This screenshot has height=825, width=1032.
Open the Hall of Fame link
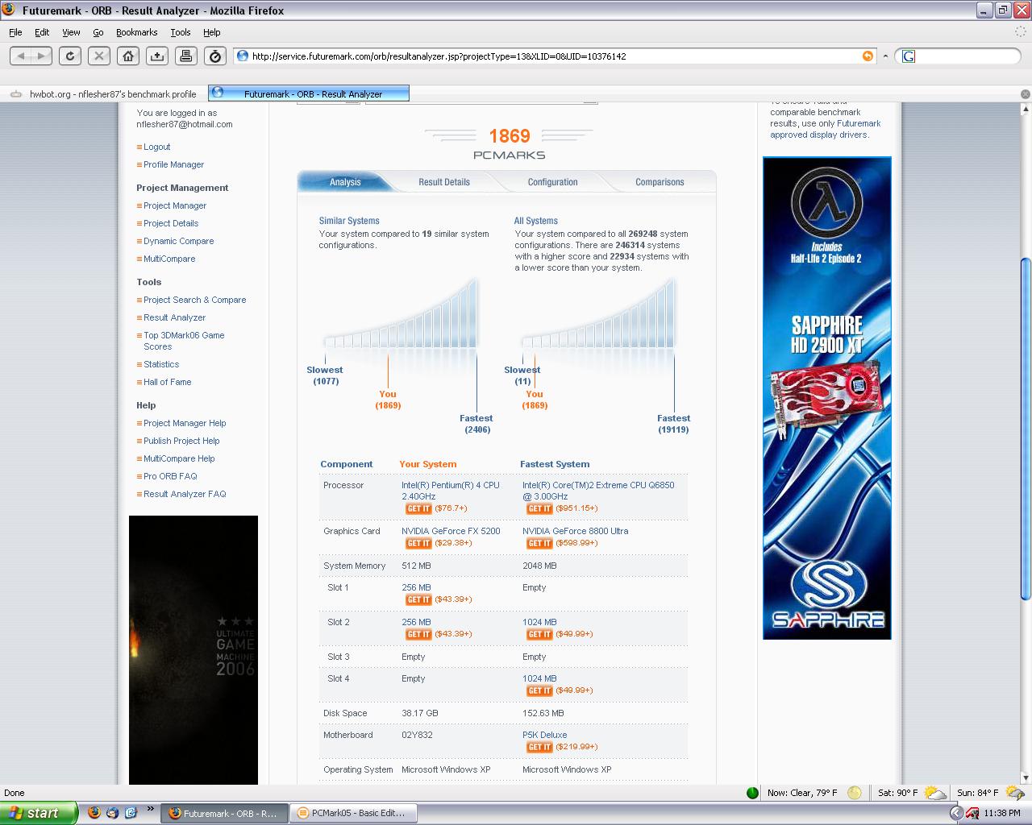pyautogui.click(x=168, y=382)
